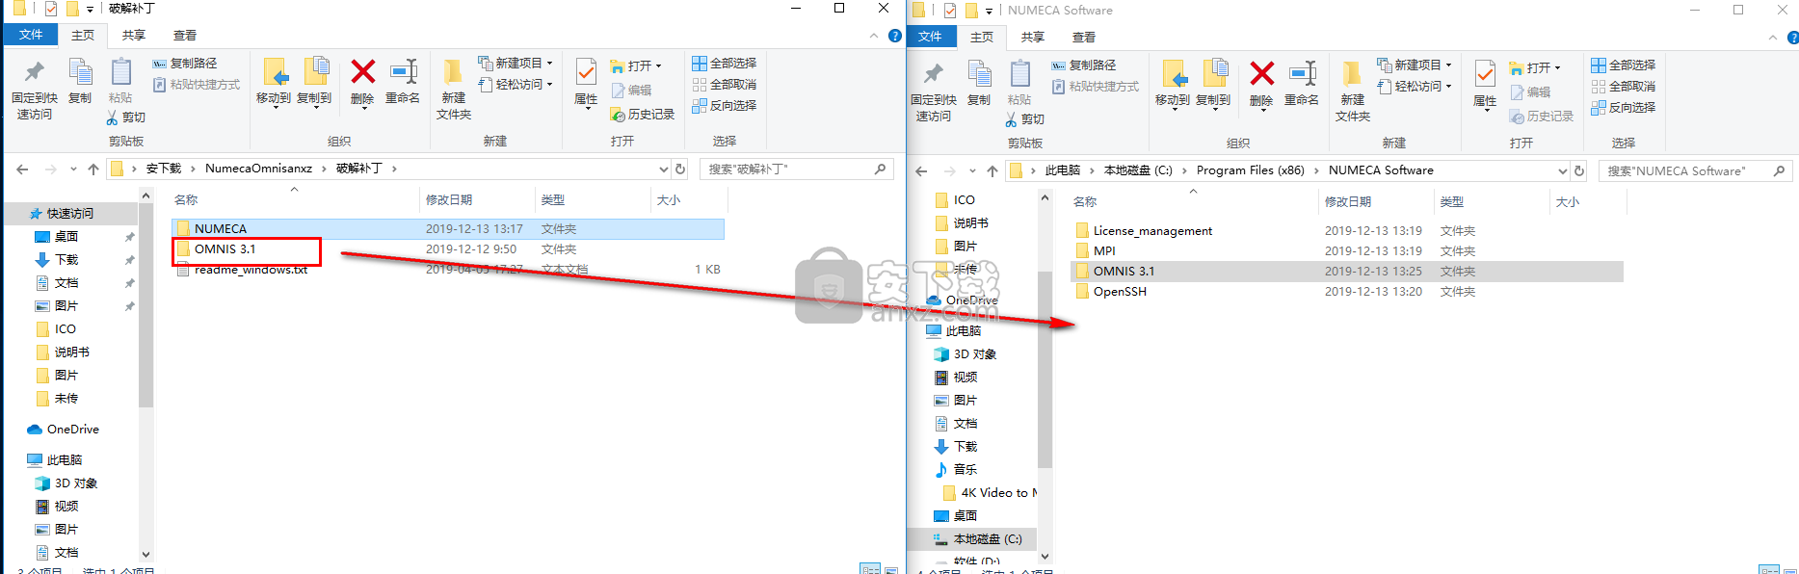Click 属性 in NUMECA Software window
The width and height of the screenshot is (1799, 574).
tap(1485, 85)
